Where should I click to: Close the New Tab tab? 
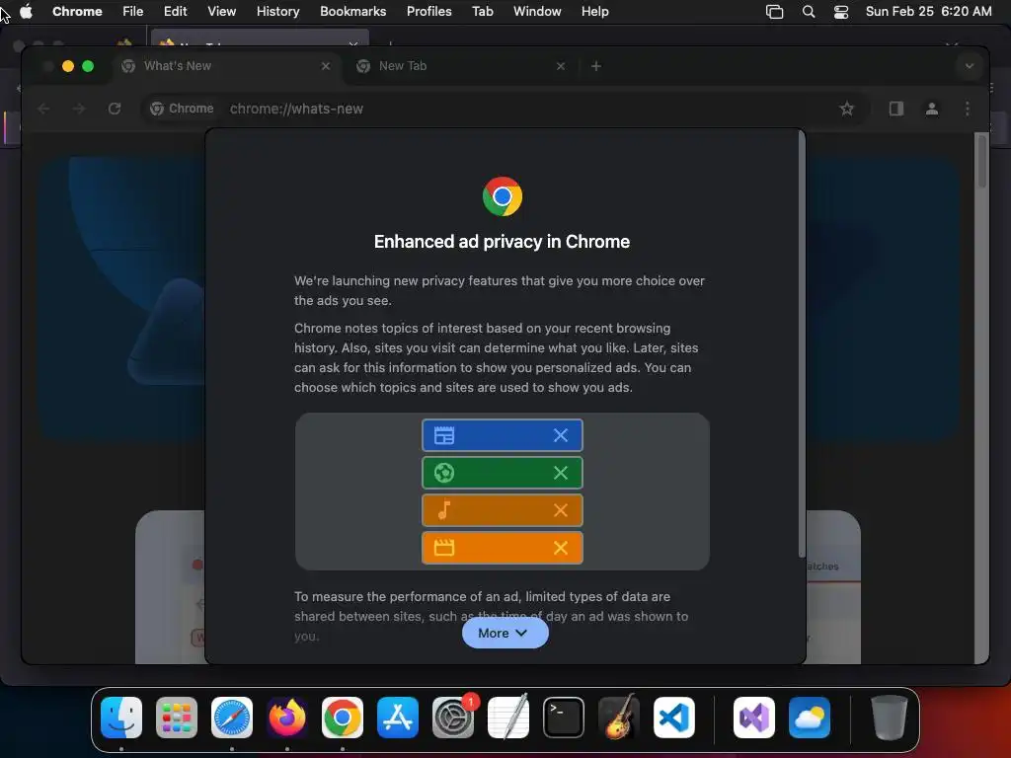point(561,66)
